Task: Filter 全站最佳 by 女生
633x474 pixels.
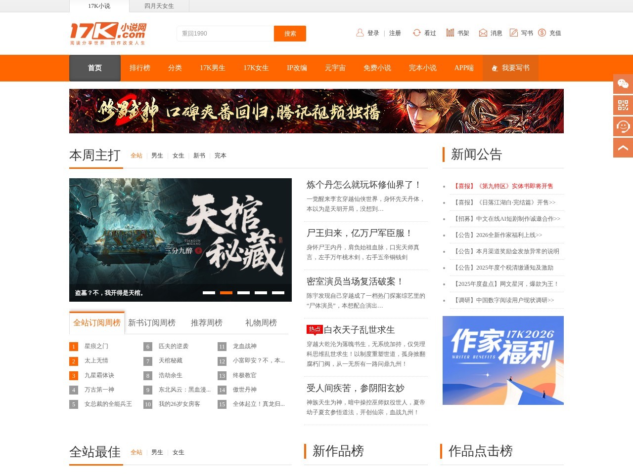Action: click(x=179, y=452)
